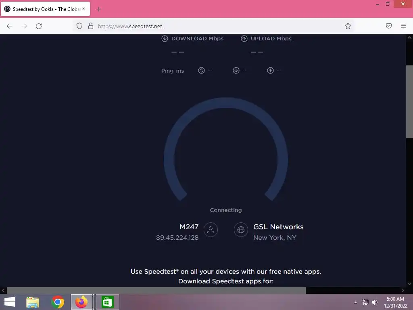
Task: Click the volume speaker tray icon
Action: [x=375, y=302]
